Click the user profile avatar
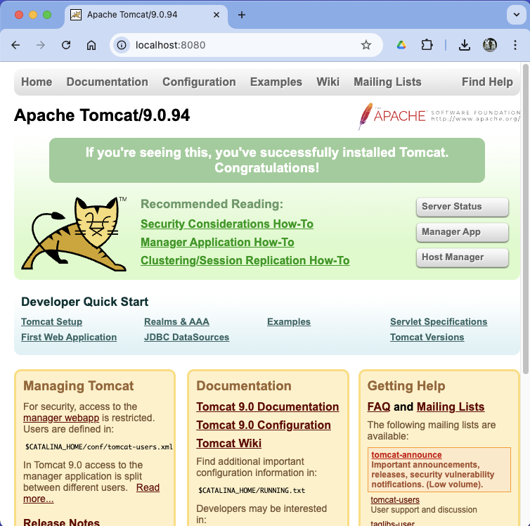530x526 pixels. [x=490, y=45]
